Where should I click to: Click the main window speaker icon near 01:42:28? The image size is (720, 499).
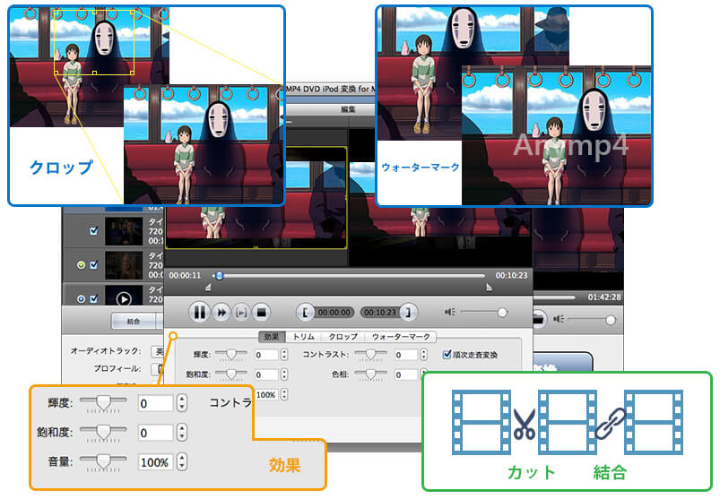pos(559,319)
